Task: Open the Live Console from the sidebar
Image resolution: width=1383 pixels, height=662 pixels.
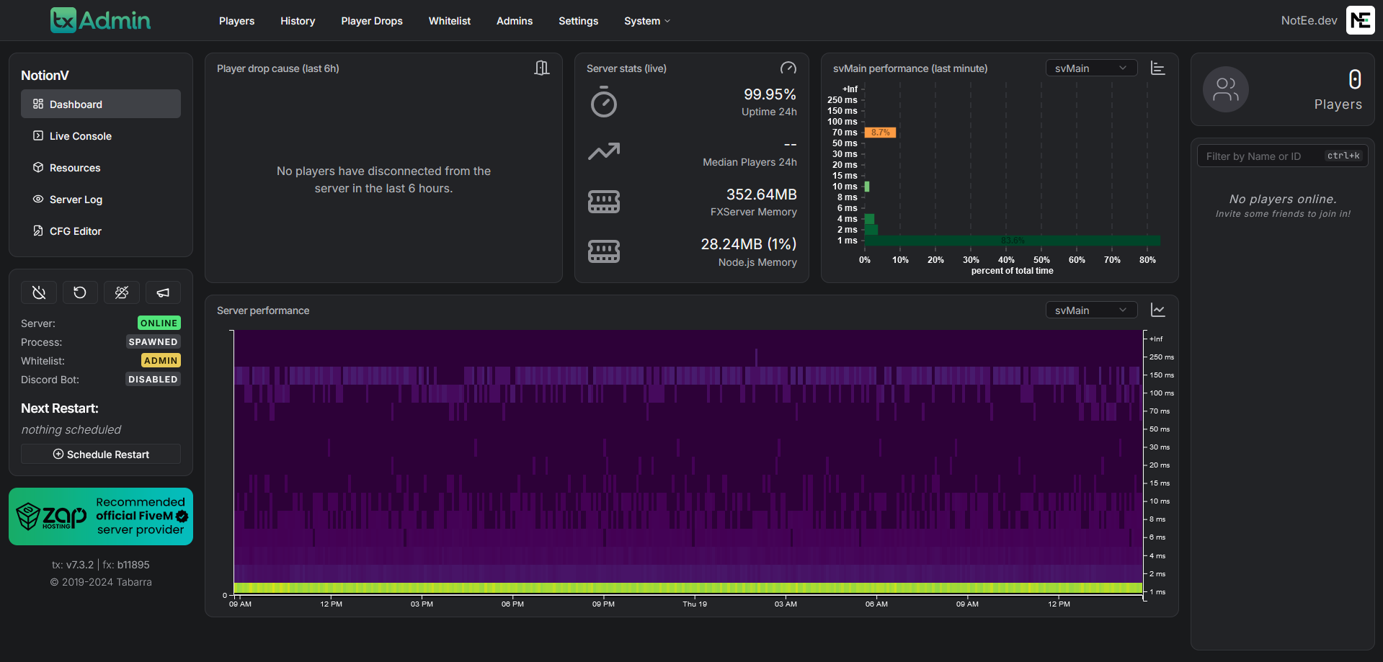Action: coord(79,135)
